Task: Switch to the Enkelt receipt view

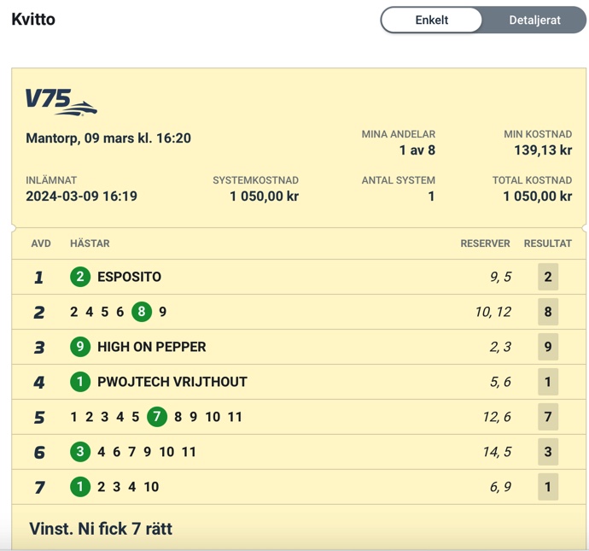Action: click(431, 20)
